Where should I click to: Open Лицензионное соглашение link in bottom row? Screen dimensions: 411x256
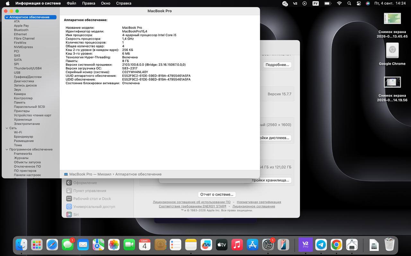[x=254, y=206]
